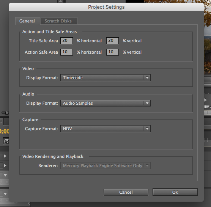211x207 pixels.
Task: Collapse the bottom track's down arrow
Action: (x=5, y=194)
